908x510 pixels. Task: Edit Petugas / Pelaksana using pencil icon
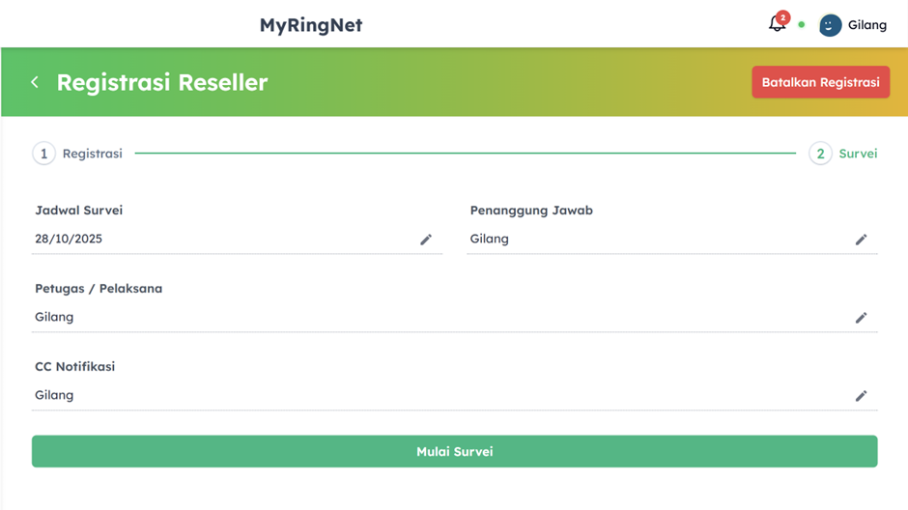pyautogui.click(x=861, y=318)
